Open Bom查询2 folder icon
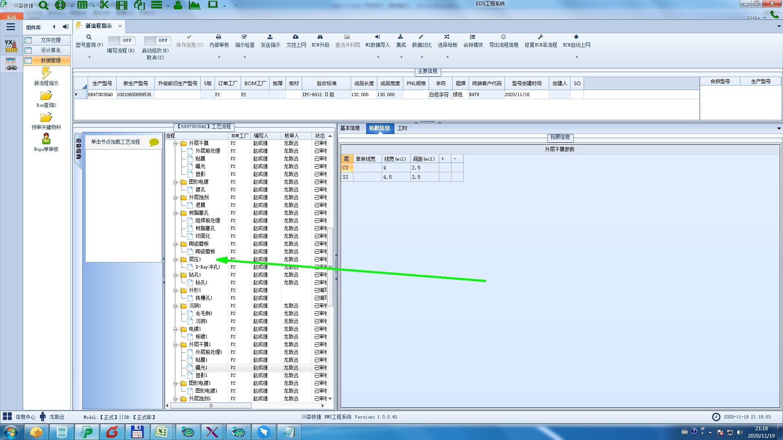783x440 pixels. tap(46, 96)
